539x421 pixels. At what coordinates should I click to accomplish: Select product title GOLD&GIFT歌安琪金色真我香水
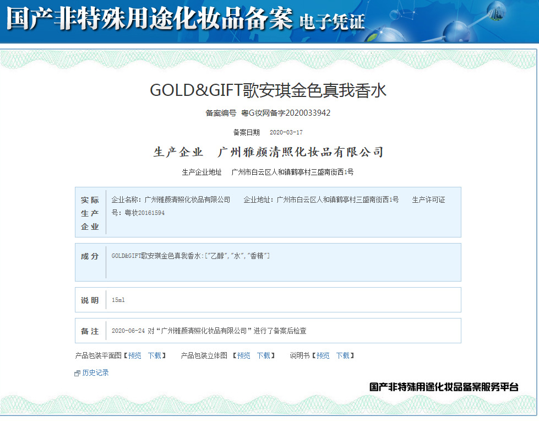[x=268, y=90]
